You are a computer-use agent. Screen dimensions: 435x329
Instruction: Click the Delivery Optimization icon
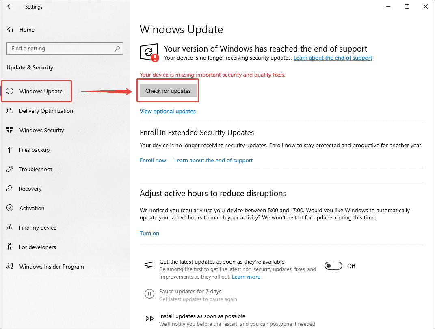[x=10, y=111]
